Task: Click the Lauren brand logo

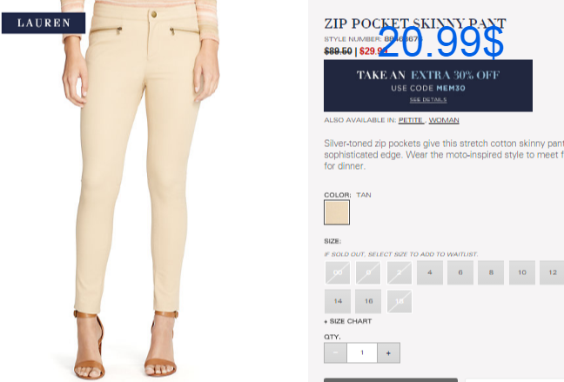Action: point(44,23)
